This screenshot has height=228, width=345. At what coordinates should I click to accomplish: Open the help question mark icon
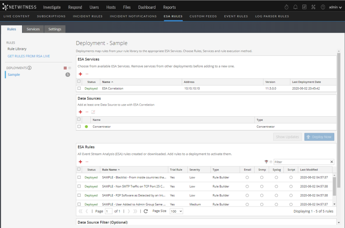click(x=322, y=8)
